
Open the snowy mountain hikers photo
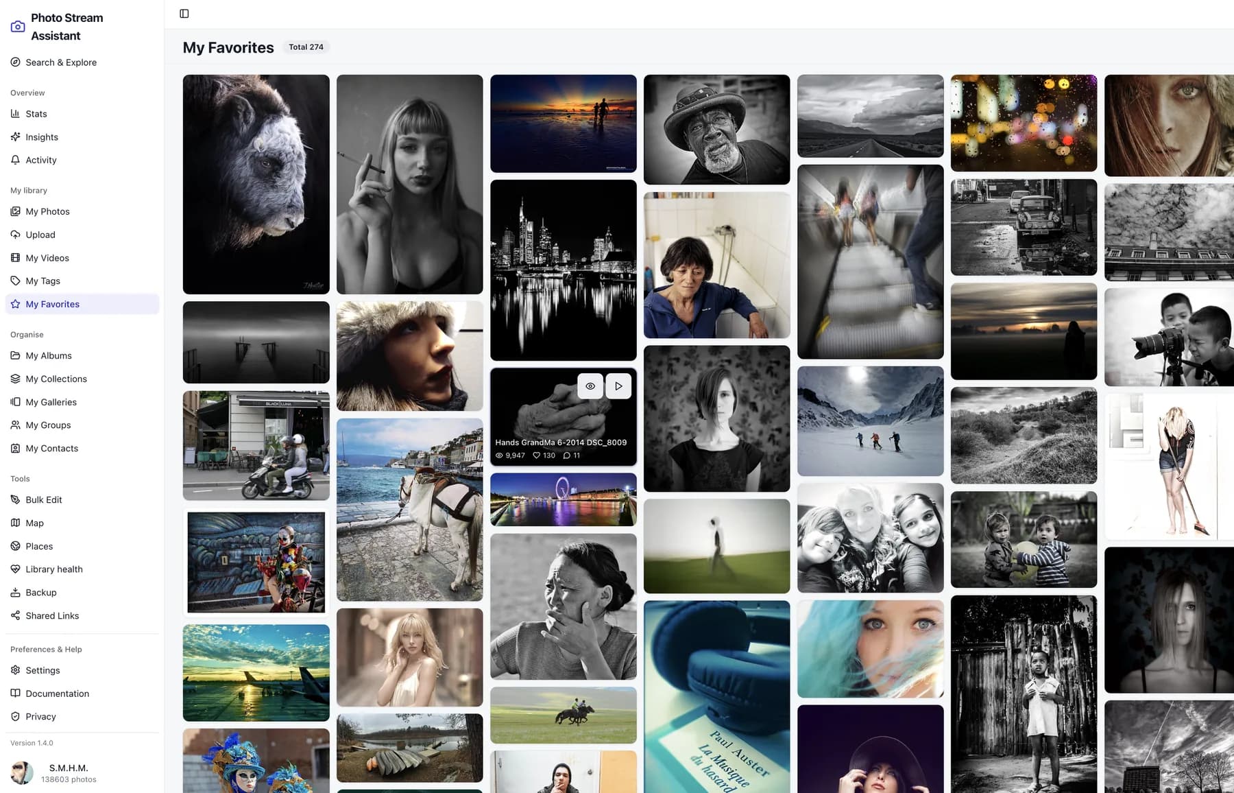click(871, 421)
